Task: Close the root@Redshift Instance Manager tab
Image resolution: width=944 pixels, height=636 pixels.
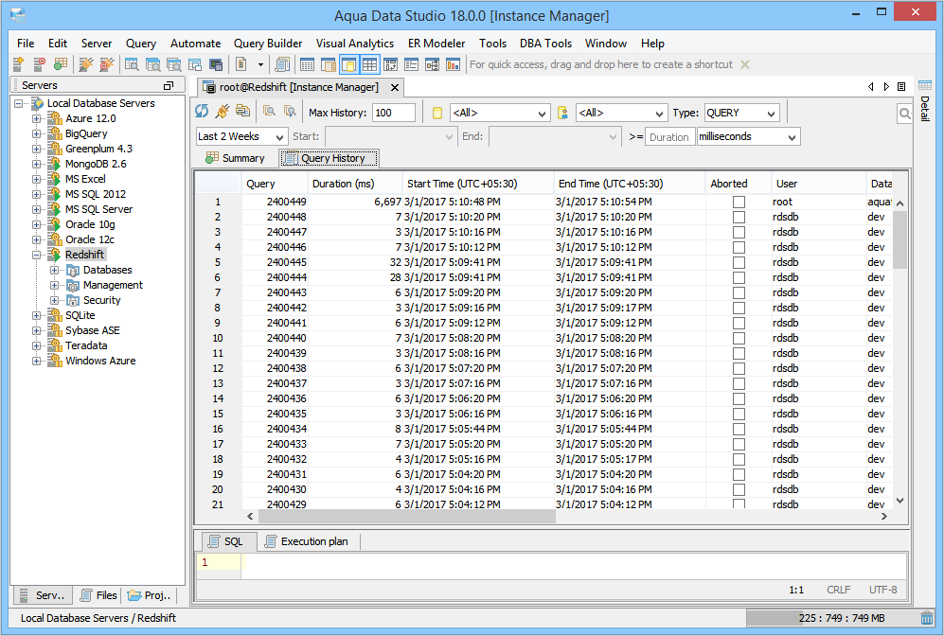Action: 394,87
